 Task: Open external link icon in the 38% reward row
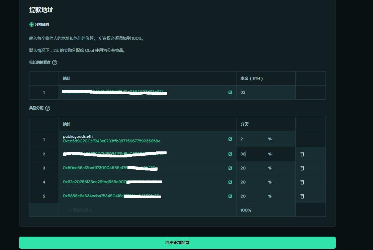[230, 154]
